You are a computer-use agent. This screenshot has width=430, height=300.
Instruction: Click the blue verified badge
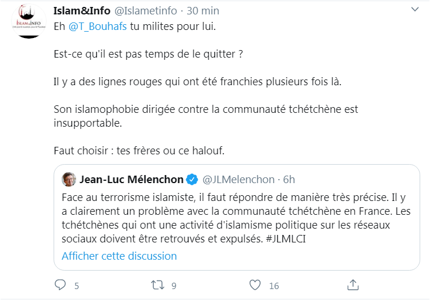coord(193,179)
